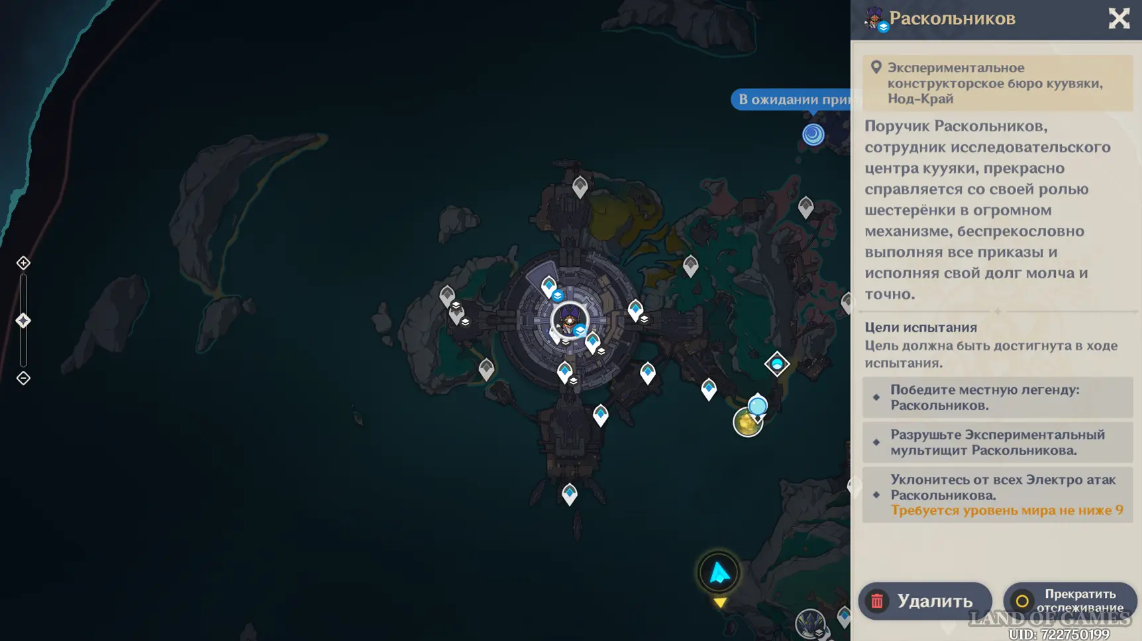Screen dimensions: 1142x641
Task: Select 'Уклонитесь от всех Электро атак' objective
Action: tap(998, 495)
